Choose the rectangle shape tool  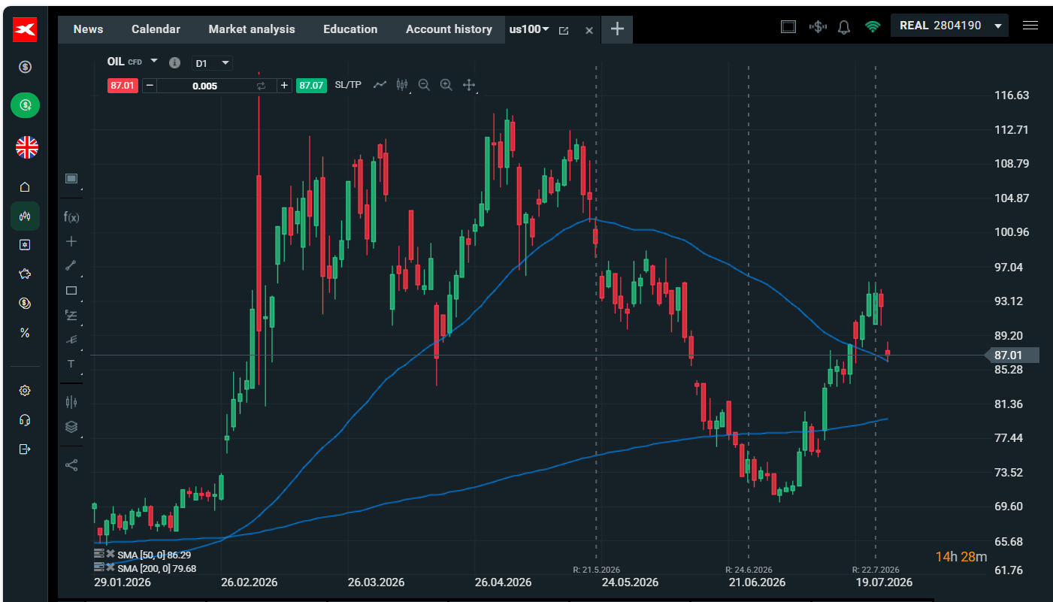pyautogui.click(x=71, y=290)
